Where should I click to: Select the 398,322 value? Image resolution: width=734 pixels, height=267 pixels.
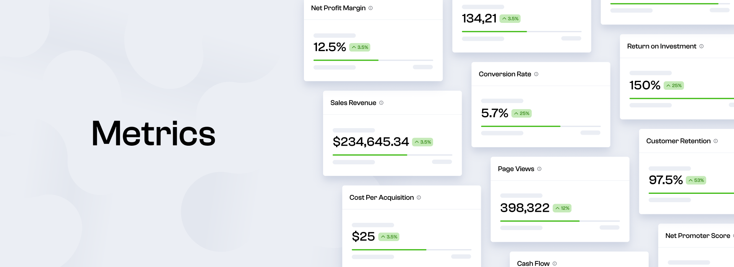tap(525, 208)
